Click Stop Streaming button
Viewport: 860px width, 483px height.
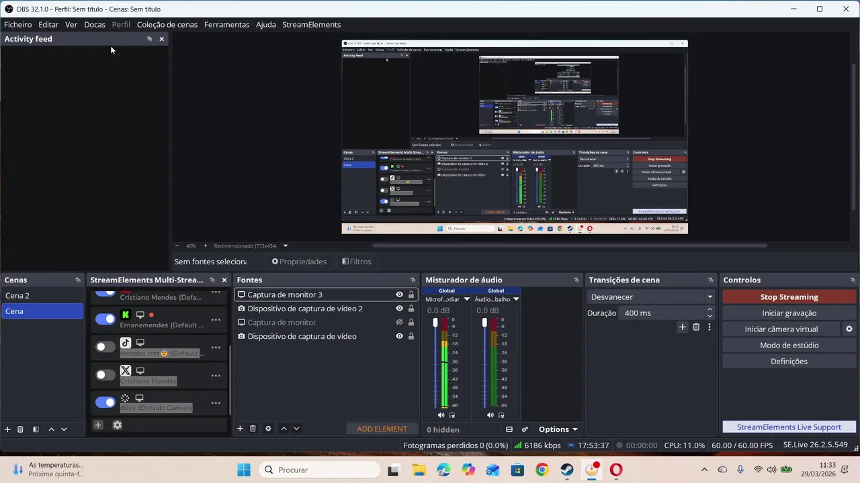coord(789,297)
